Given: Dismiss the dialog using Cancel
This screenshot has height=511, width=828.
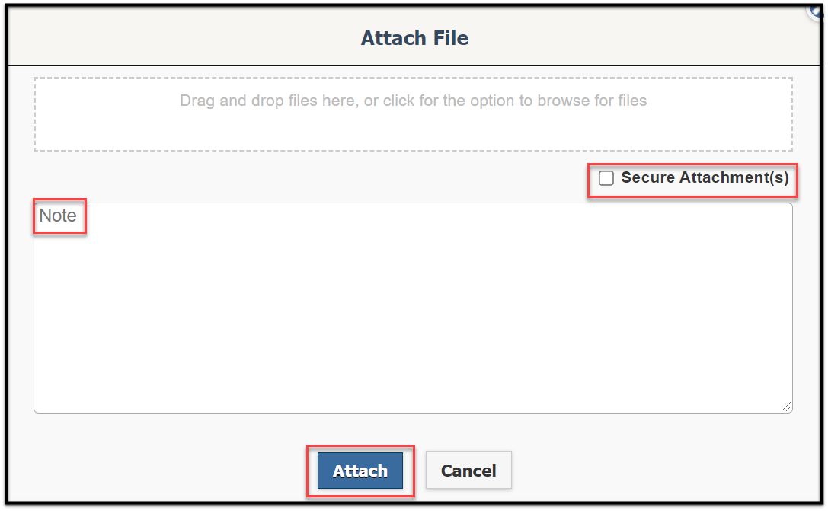Looking at the screenshot, I should (468, 471).
